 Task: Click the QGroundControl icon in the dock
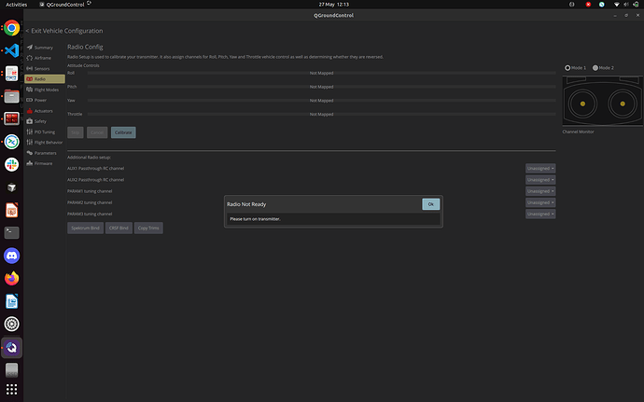pyautogui.click(x=11, y=348)
